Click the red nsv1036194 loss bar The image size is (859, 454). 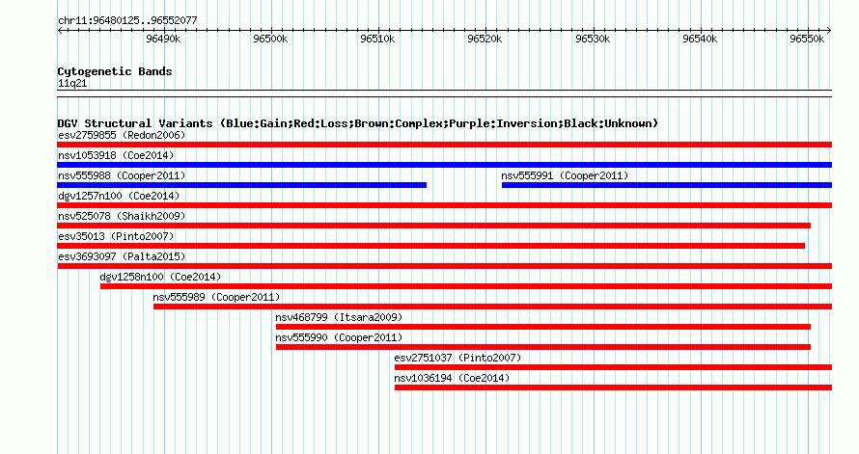pyautogui.click(x=613, y=387)
